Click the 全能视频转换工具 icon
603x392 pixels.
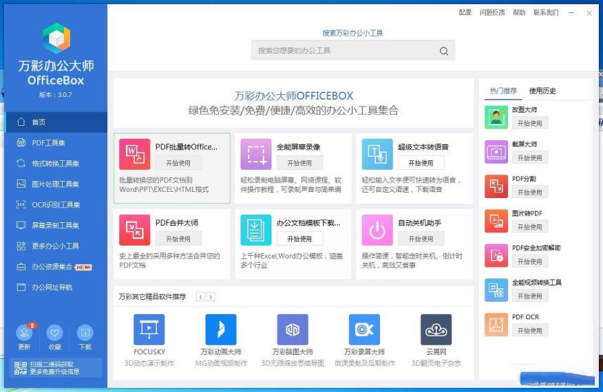tap(496, 290)
